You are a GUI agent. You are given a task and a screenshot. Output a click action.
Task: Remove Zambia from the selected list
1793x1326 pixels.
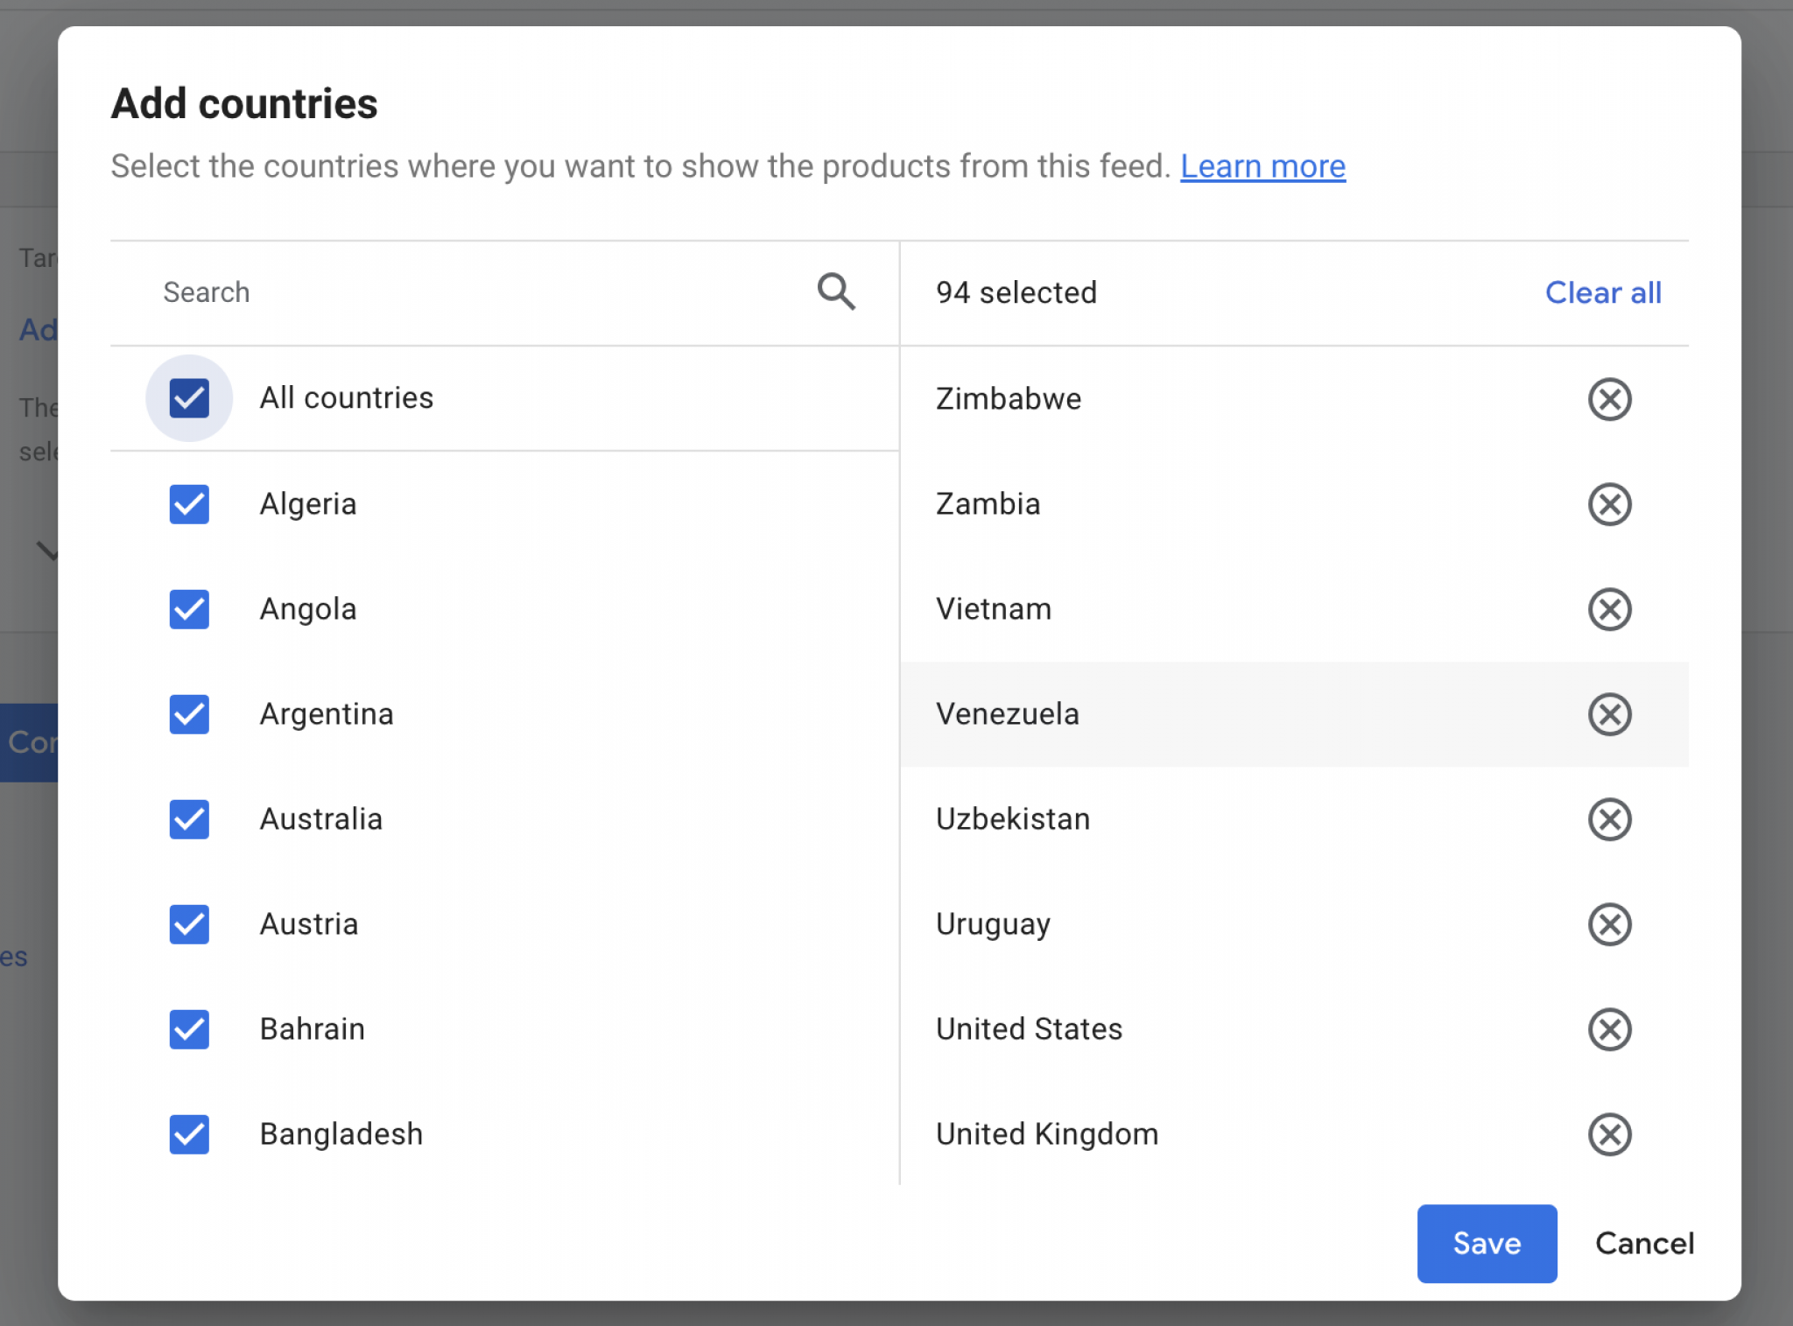coord(1609,504)
